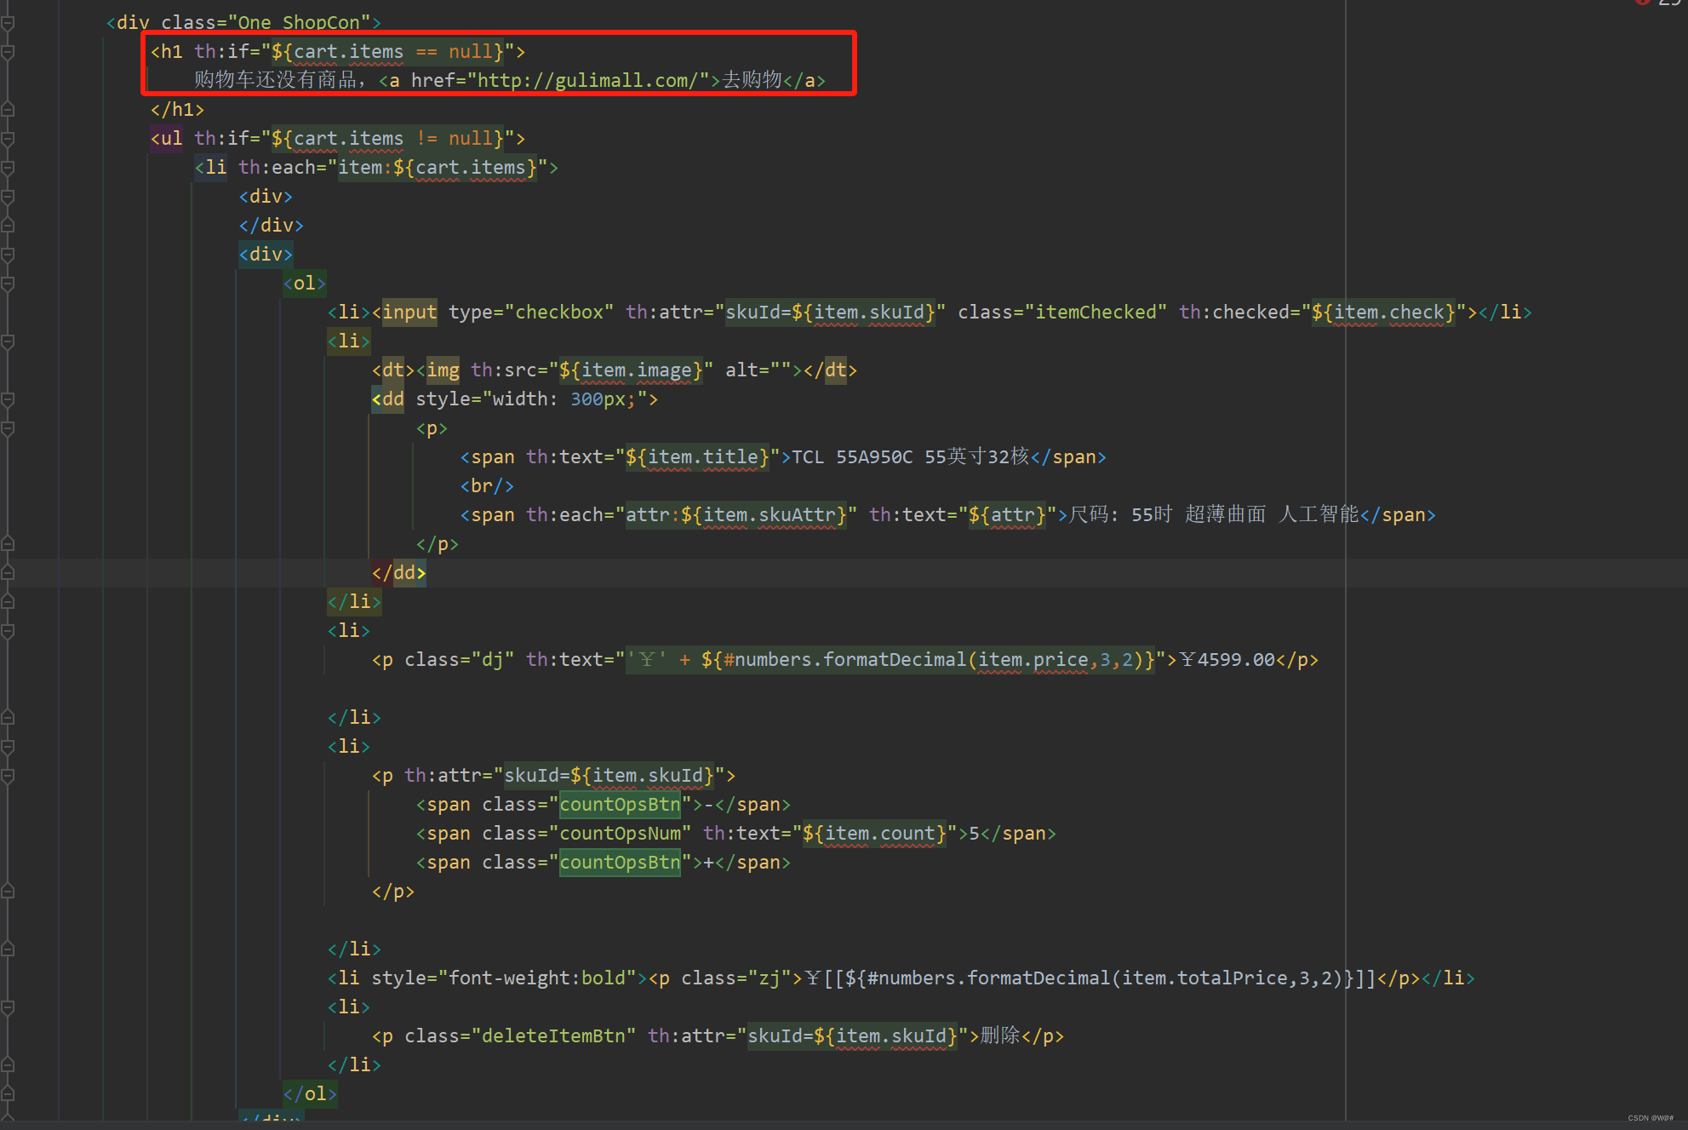Click the 'item:${cart.items}' th:each value

[x=438, y=168]
